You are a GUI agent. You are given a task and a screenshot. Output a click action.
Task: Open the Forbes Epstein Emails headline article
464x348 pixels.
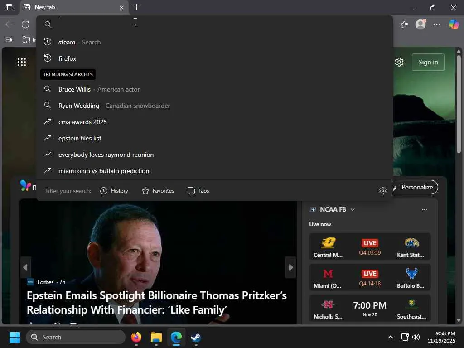click(157, 302)
